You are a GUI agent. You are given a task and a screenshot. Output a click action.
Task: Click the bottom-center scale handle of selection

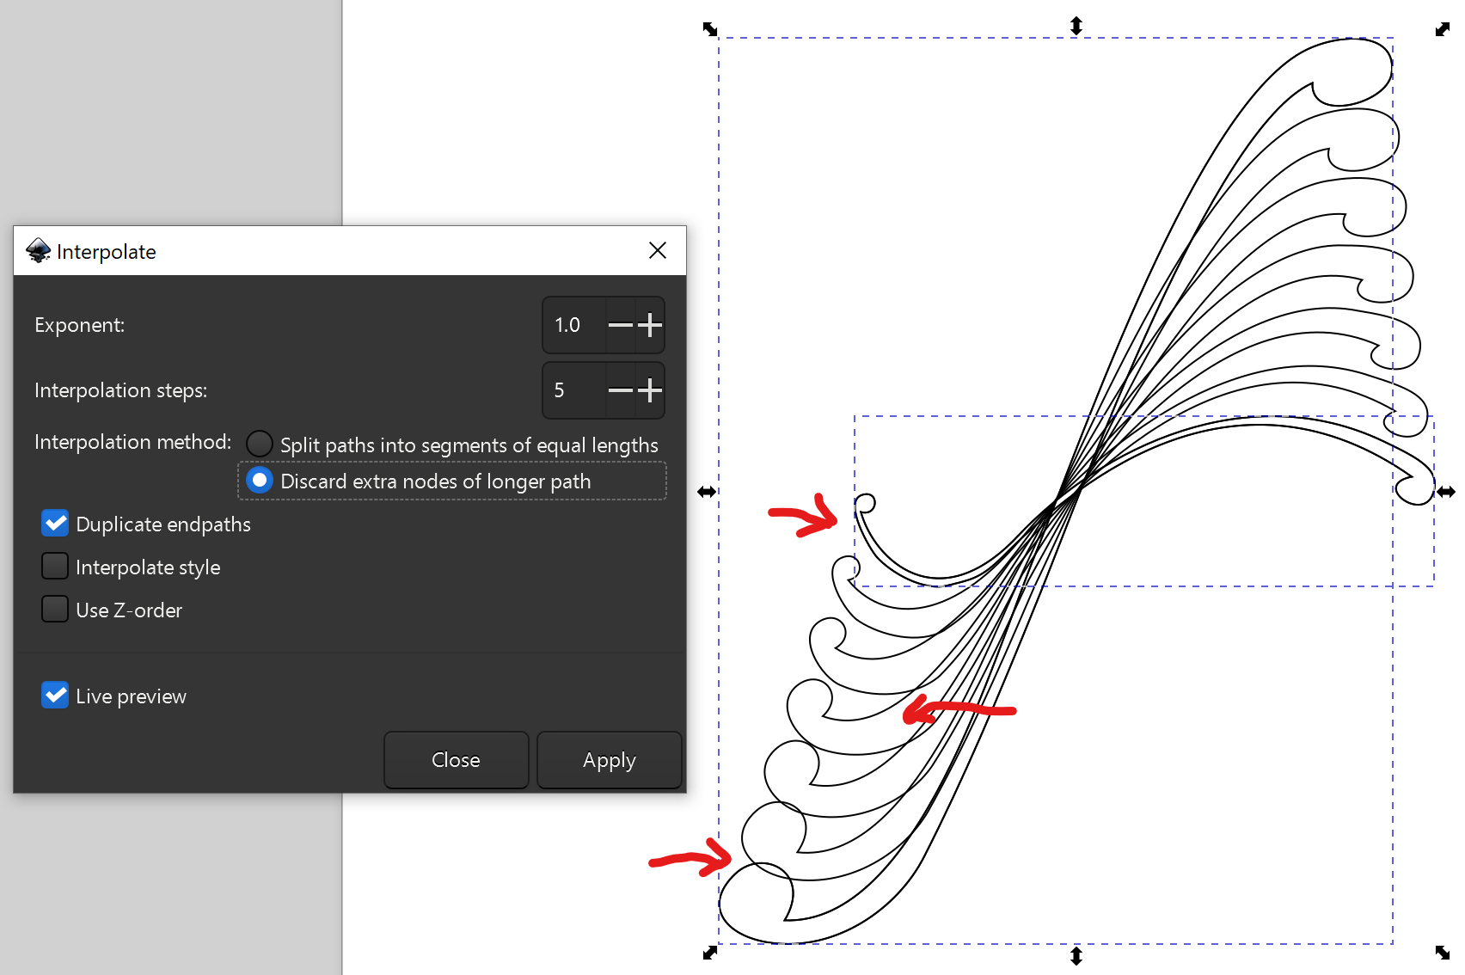tap(1076, 956)
